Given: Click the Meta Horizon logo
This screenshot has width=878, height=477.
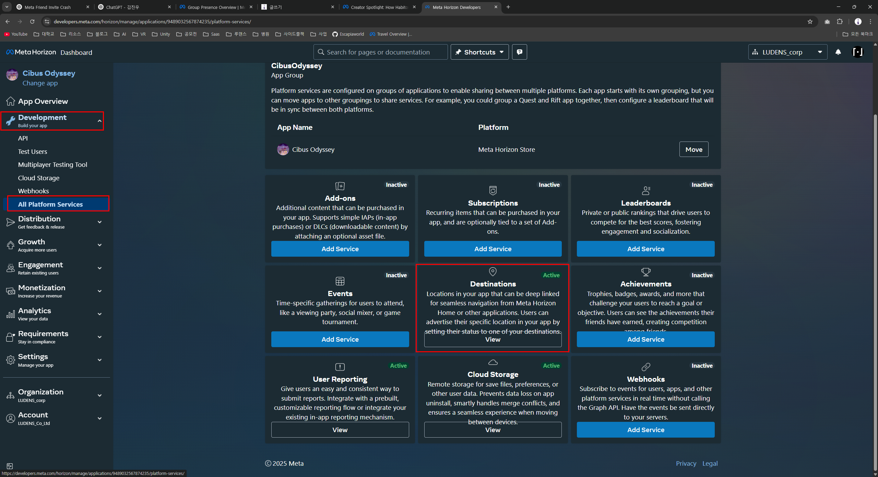Looking at the screenshot, I should point(31,52).
